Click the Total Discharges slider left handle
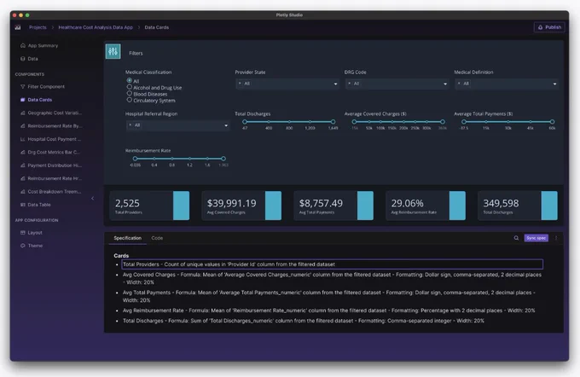Viewport: 580px width, 377px height. point(245,122)
